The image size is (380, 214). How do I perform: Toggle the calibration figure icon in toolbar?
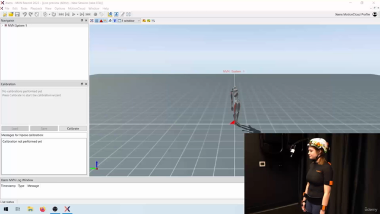pos(116,14)
